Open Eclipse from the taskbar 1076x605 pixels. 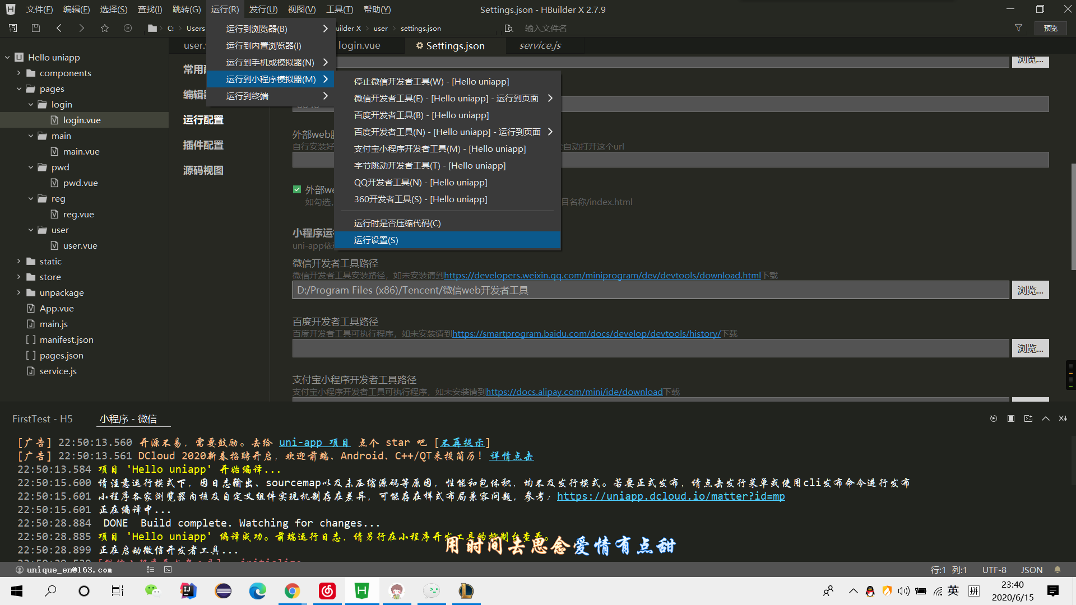tap(223, 591)
